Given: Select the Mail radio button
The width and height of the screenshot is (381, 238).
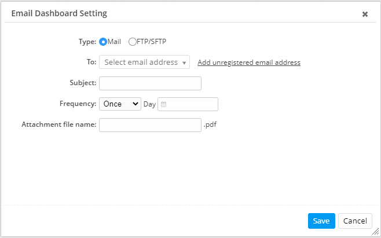Looking at the screenshot, I should (104, 42).
